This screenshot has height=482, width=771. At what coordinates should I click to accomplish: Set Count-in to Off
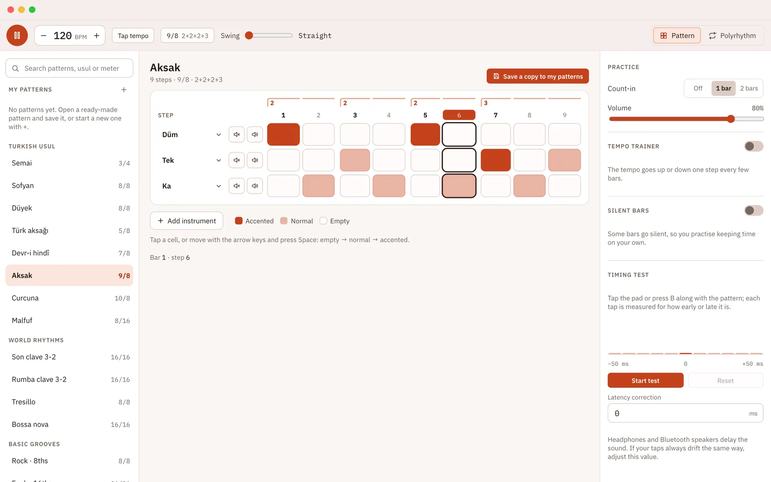[698, 88]
